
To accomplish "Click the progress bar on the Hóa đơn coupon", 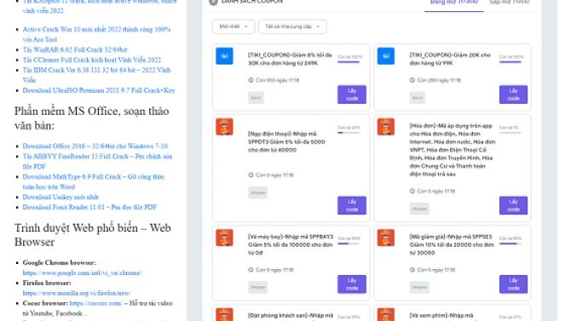I will point(510,133).
